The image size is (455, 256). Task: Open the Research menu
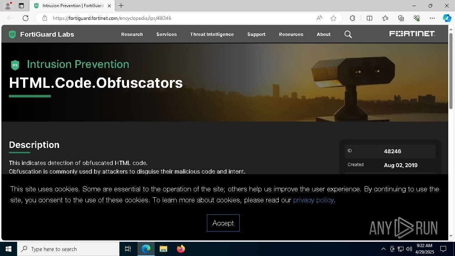[x=132, y=34]
